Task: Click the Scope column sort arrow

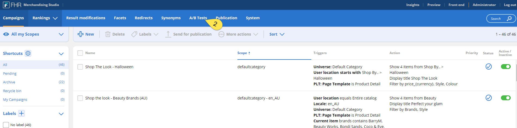Action: (249, 53)
